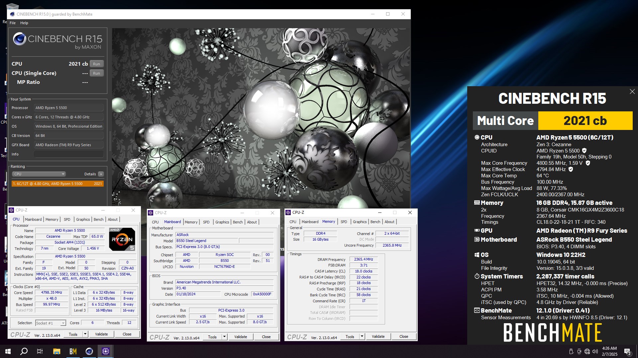Open About tab in CPU-Z Memory window
This screenshot has width=638, height=358.
click(x=389, y=222)
